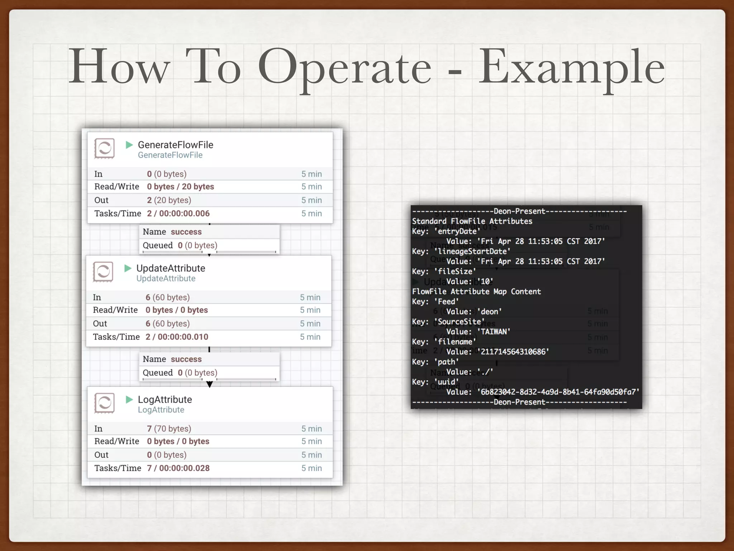Click the green run arrow beside LogAttribute

pyautogui.click(x=129, y=400)
